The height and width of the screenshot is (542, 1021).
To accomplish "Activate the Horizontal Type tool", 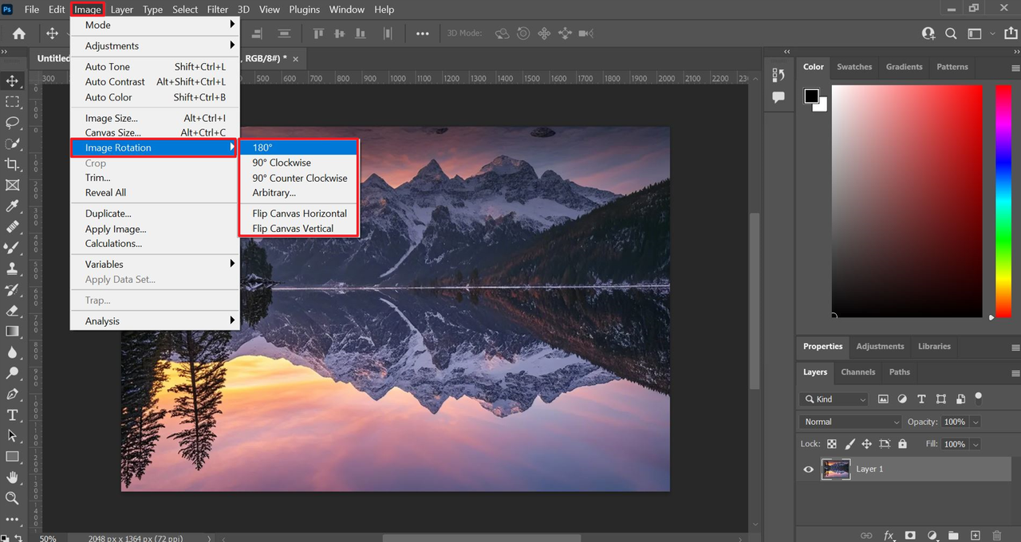I will [x=13, y=414].
